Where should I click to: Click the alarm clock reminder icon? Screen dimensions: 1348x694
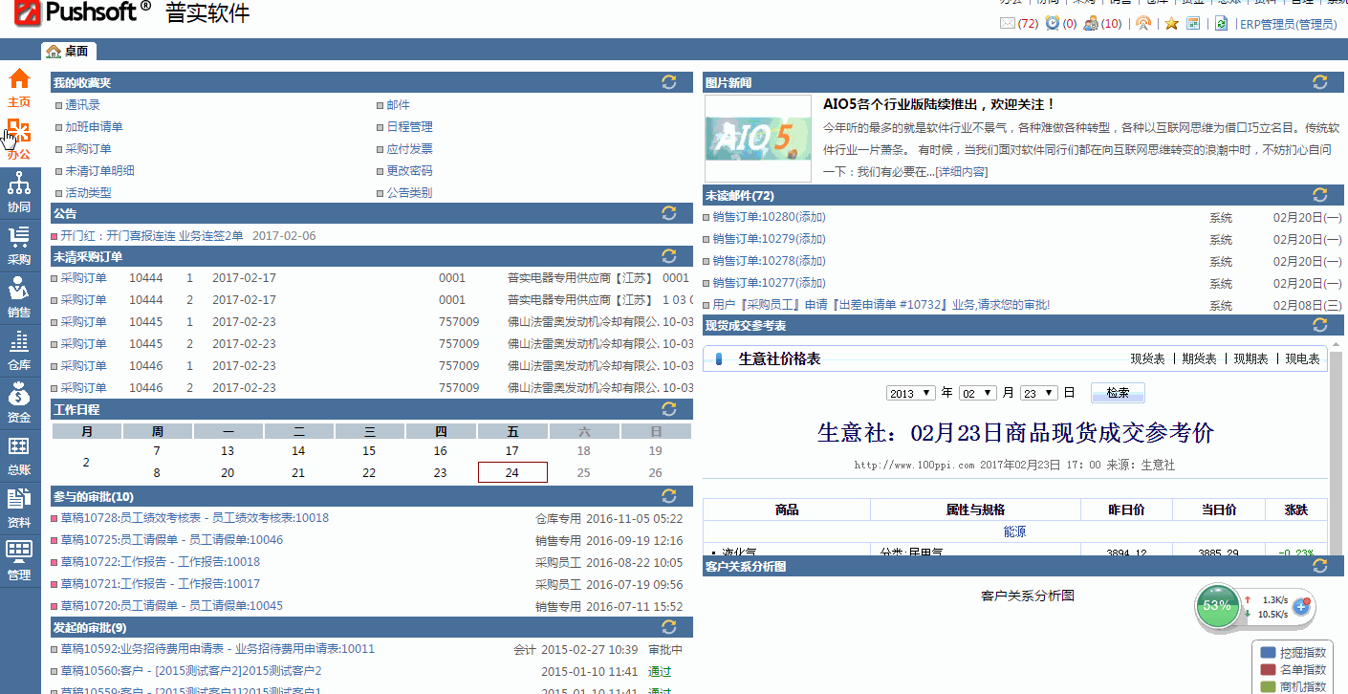pos(1054,23)
